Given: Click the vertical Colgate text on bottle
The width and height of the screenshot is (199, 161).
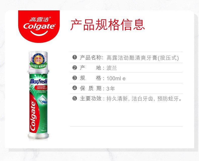Looking at the screenshot, I should pyautogui.click(x=33, y=116).
